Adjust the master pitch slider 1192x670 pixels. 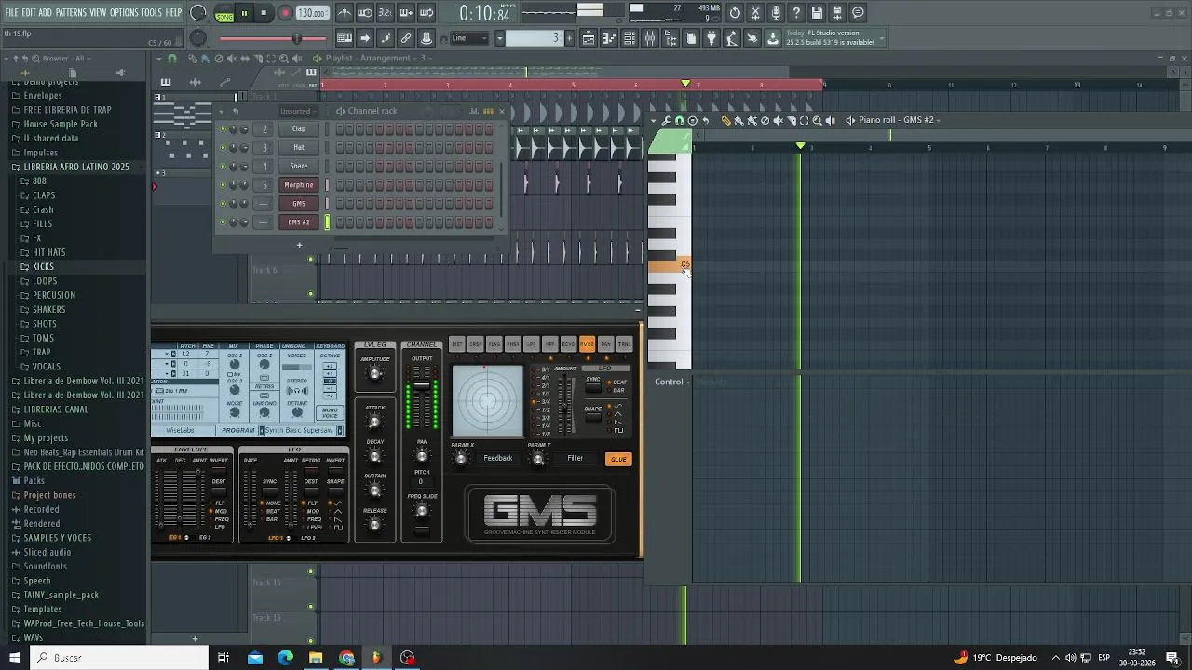pyautogui.click(x=273, y=38)
